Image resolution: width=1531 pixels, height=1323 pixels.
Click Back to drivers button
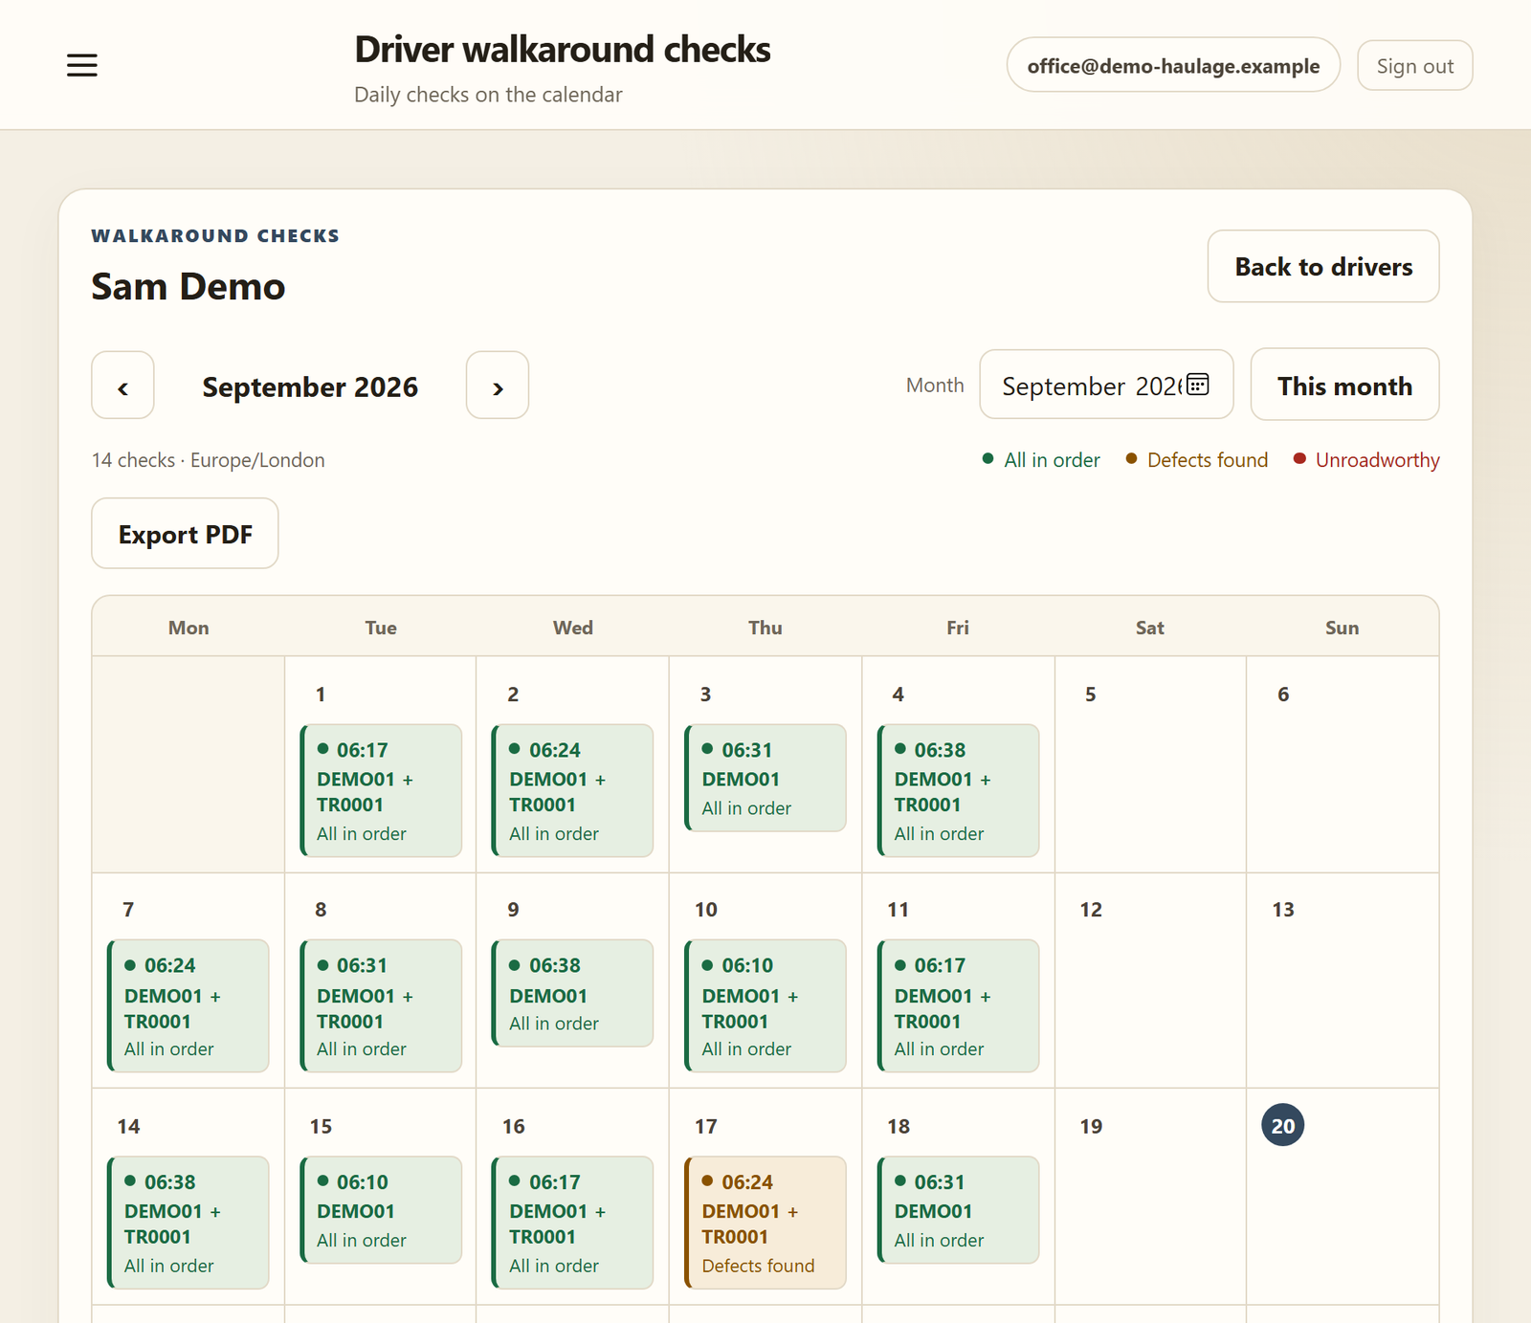pyautogui.click(x=1323, y=266)
